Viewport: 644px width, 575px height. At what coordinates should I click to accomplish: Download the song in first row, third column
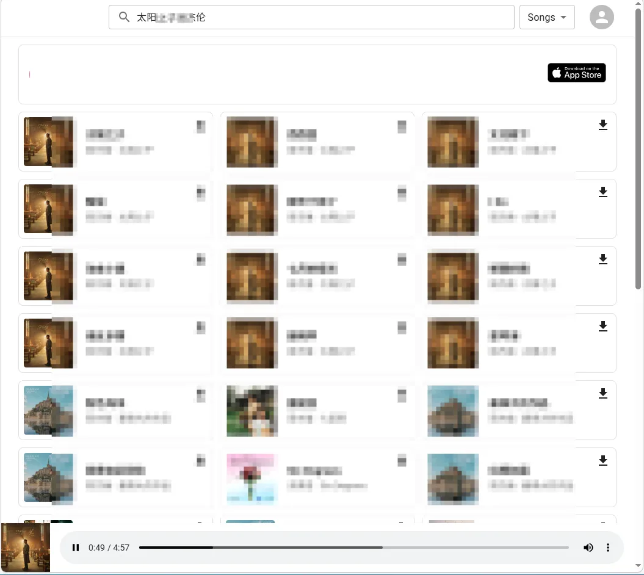[x=602, y=125]
